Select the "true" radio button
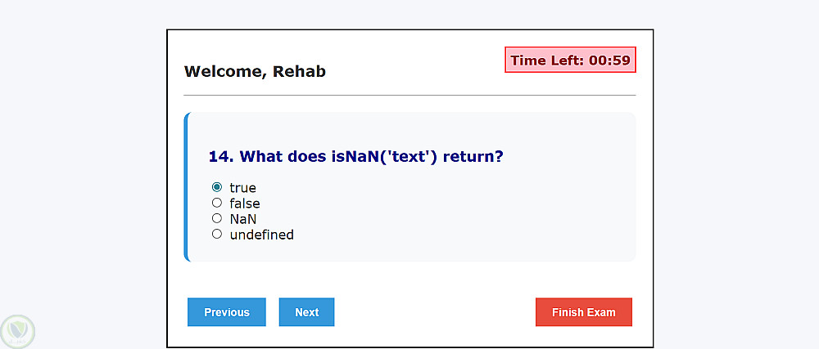The height and width of the screenshot is (349, 819). [x=217, y=187]
